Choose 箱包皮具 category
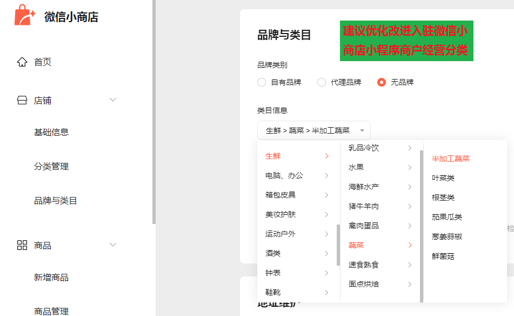Screen dimensions: 514x316 click(281, 195)
